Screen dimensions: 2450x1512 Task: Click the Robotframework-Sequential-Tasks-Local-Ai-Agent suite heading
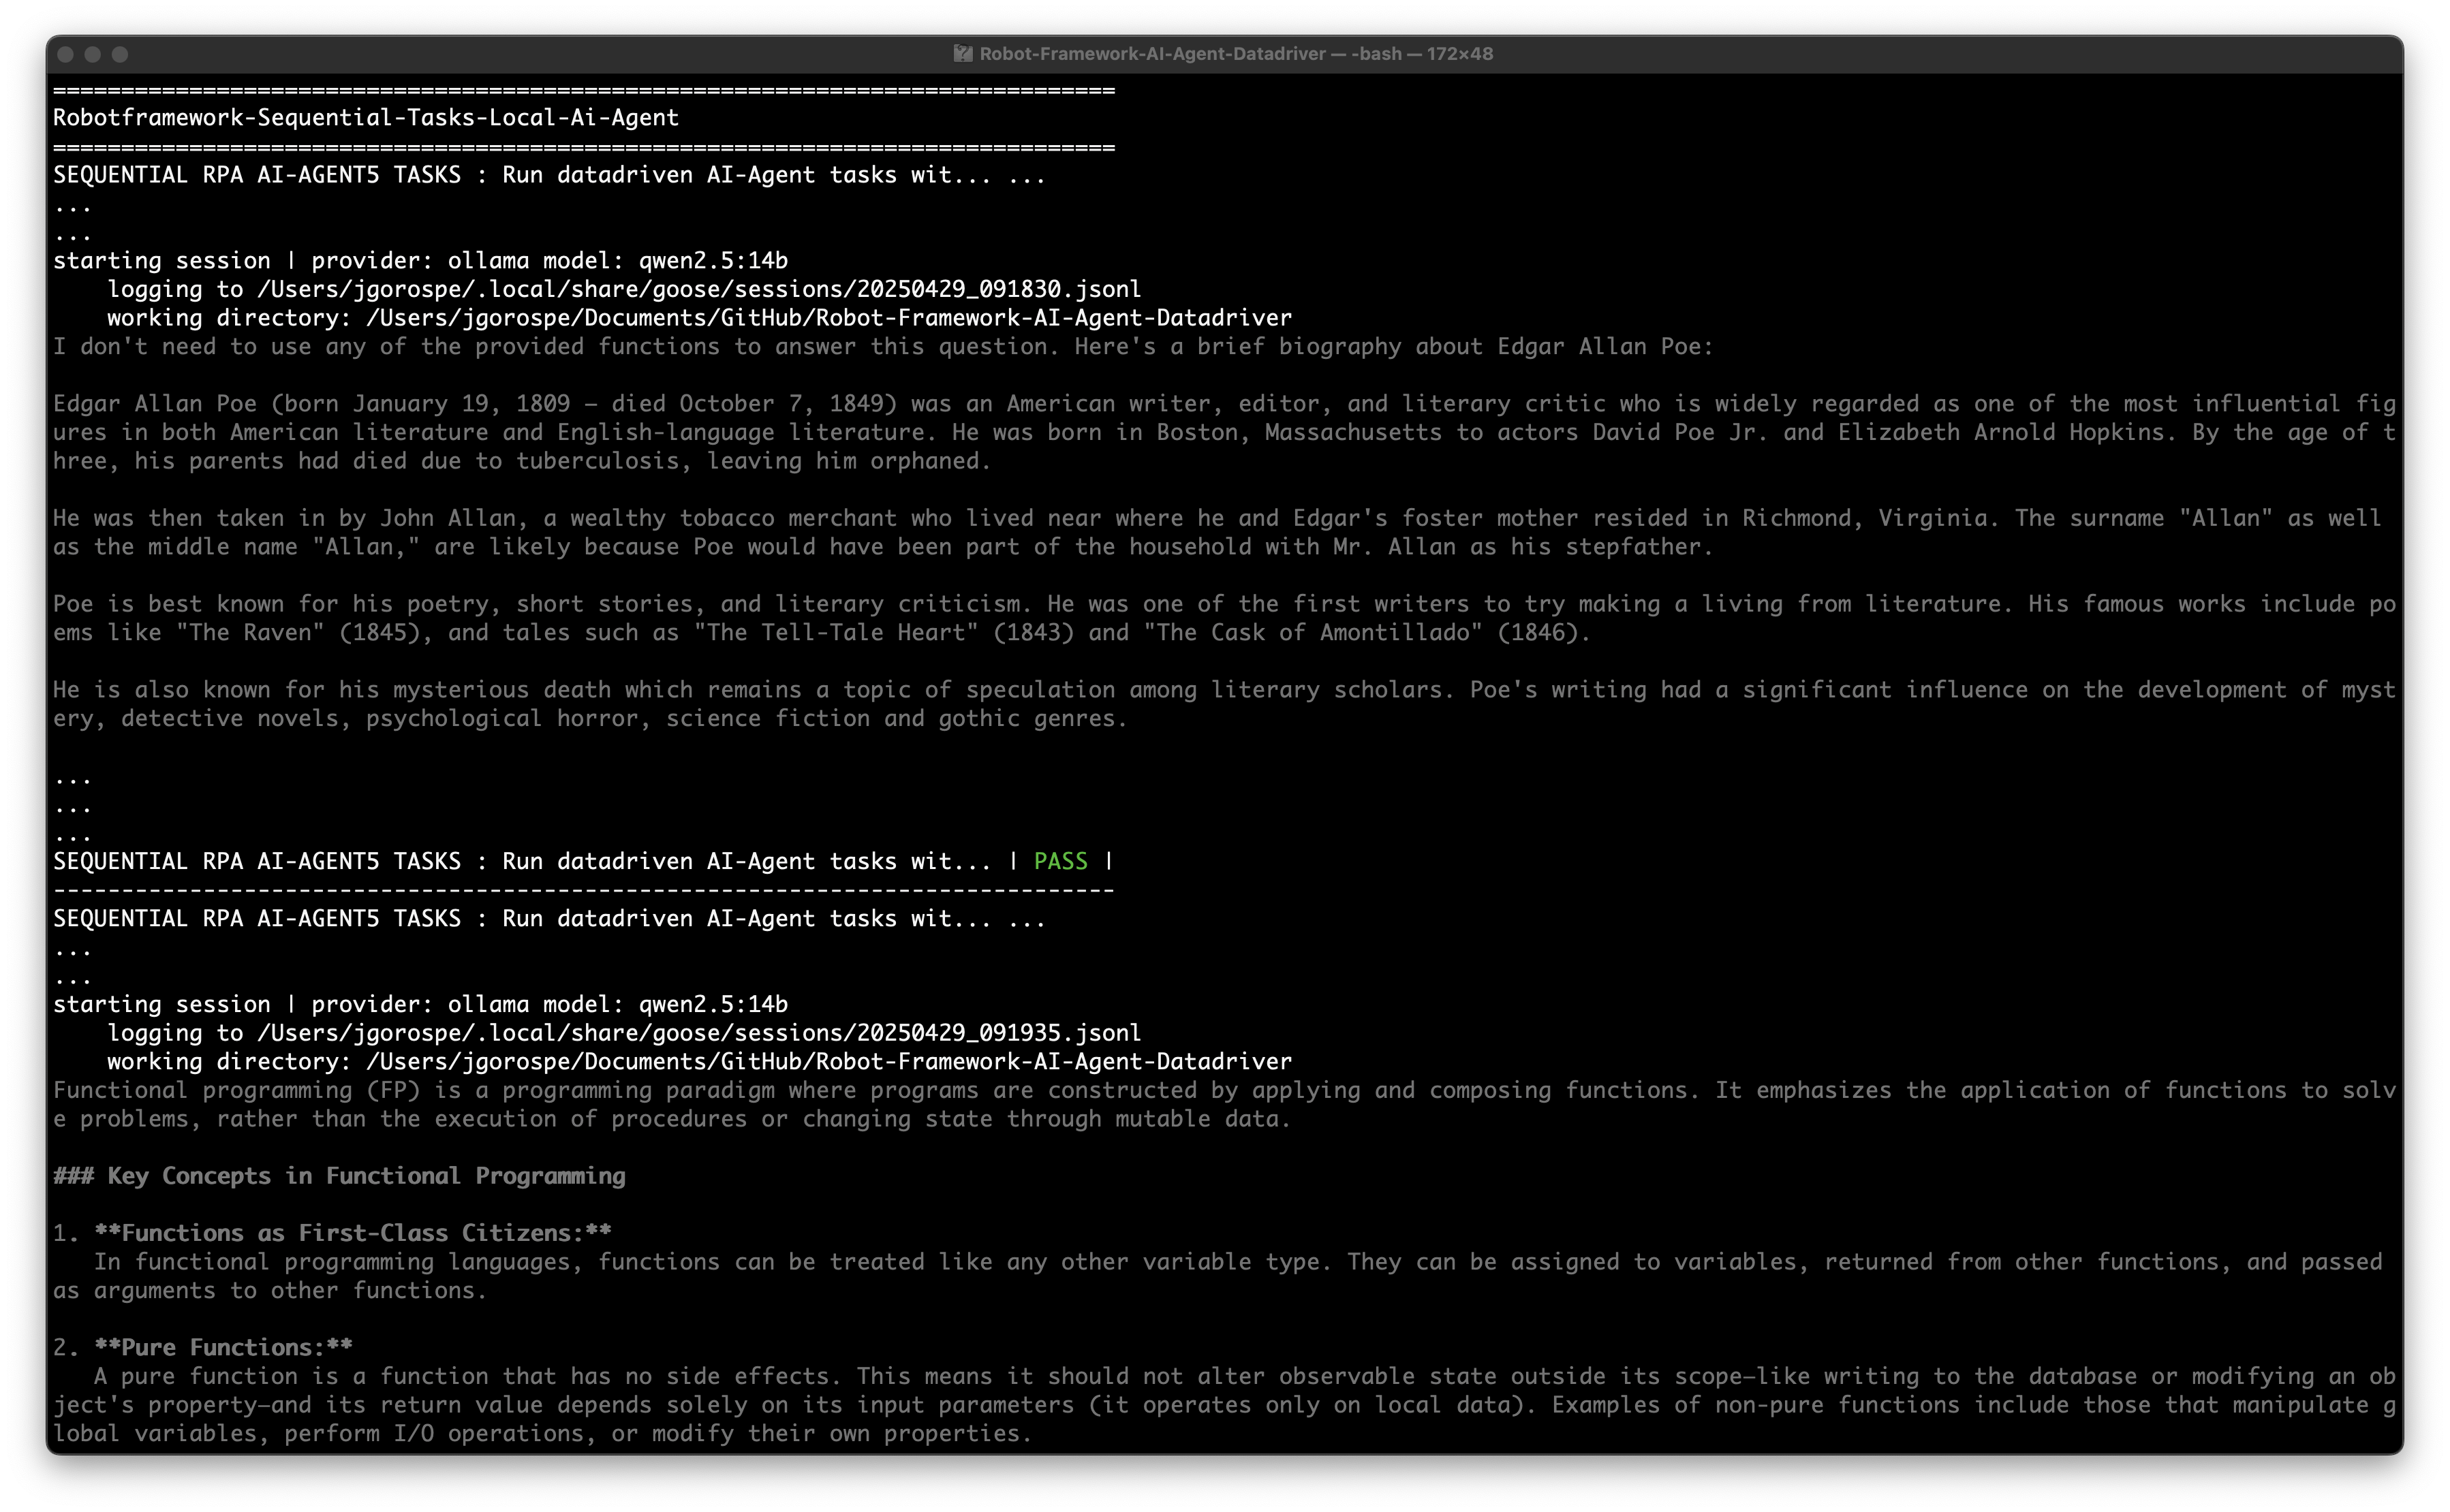365,118
